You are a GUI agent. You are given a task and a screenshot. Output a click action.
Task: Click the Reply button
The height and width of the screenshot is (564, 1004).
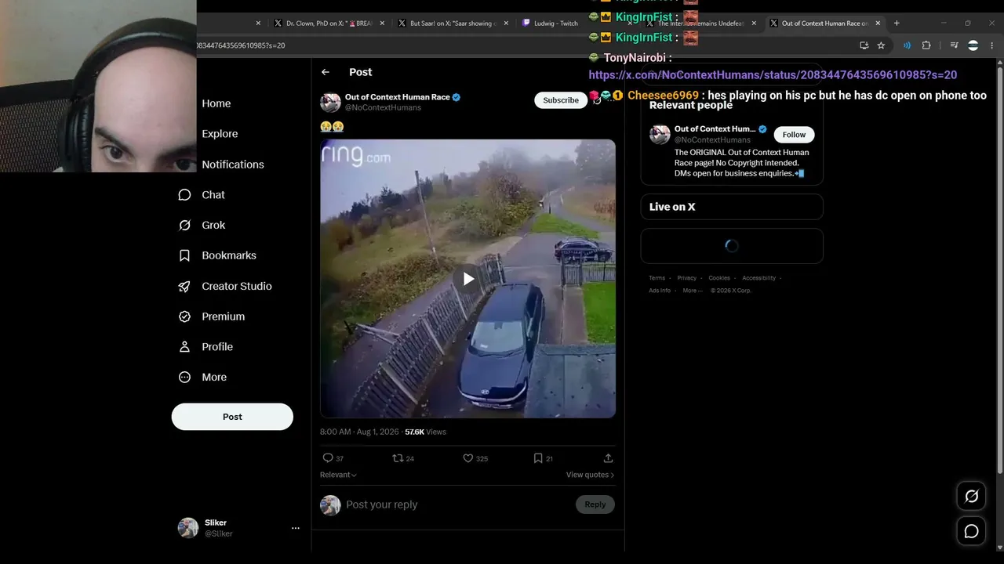coord(595,504)
